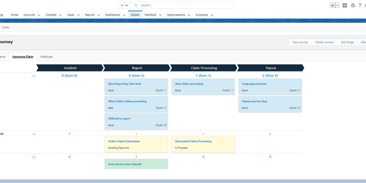Viewport: 366px width, 183px height.
Task: Click the New Journey button
Action: (x=300, y=42)
